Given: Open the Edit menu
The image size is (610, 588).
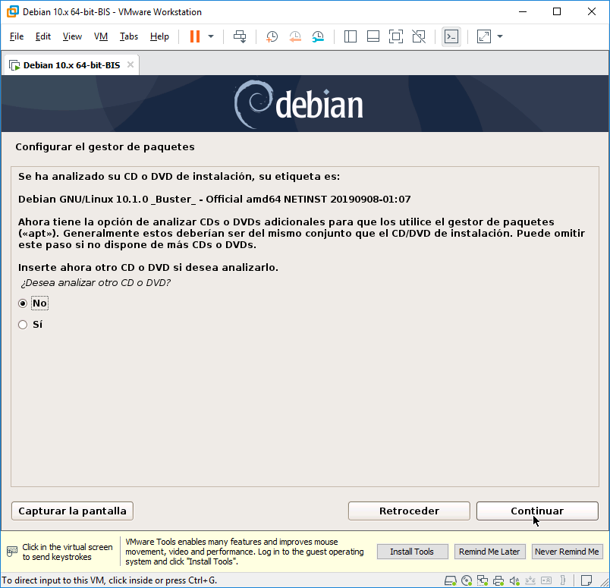Looking at the screenshot, I should tap(42, 36).
